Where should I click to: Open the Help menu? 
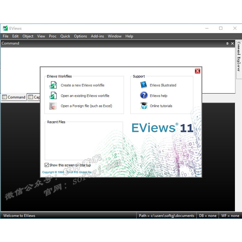129,36
